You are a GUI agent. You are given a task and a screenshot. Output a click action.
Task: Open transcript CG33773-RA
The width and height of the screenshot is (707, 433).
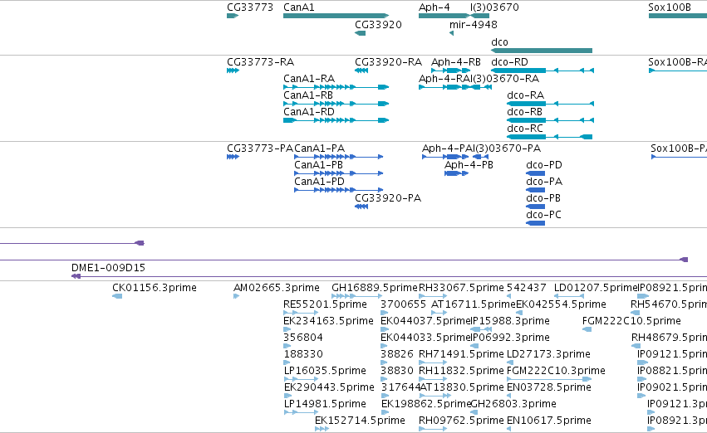[261, 61]
